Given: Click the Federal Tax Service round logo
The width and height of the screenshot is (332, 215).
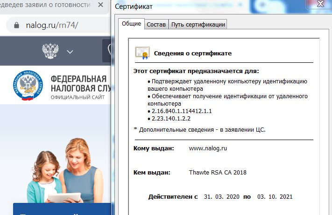Looking at the screenshot, I should [28, 85].
